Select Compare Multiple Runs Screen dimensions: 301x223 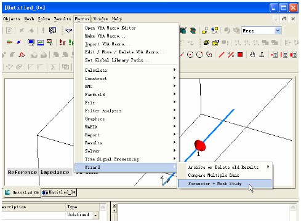[x=225, y=175]
